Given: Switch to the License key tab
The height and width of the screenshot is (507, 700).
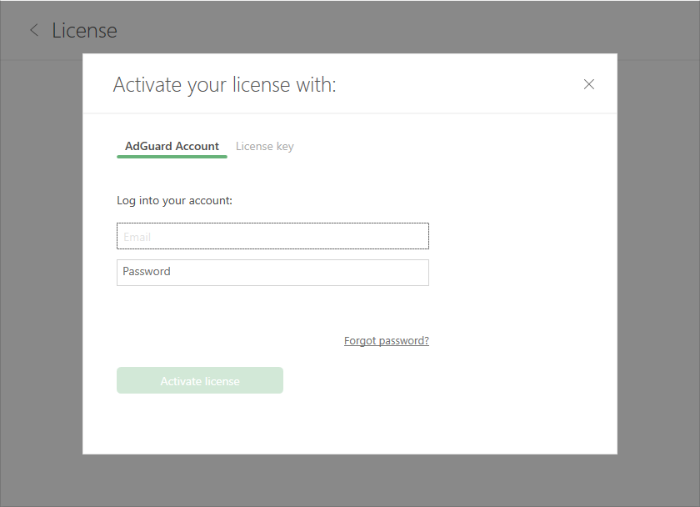Looking at the screenshot, I should click(264, 147).
